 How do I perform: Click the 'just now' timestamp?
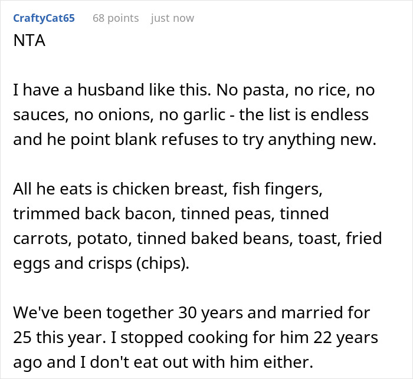coord(172,18)
